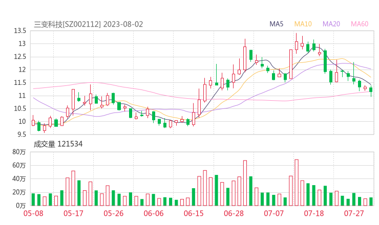Click the 13.5 price axis label
Viewport: 379px width, 225px height.
point(20,31)
